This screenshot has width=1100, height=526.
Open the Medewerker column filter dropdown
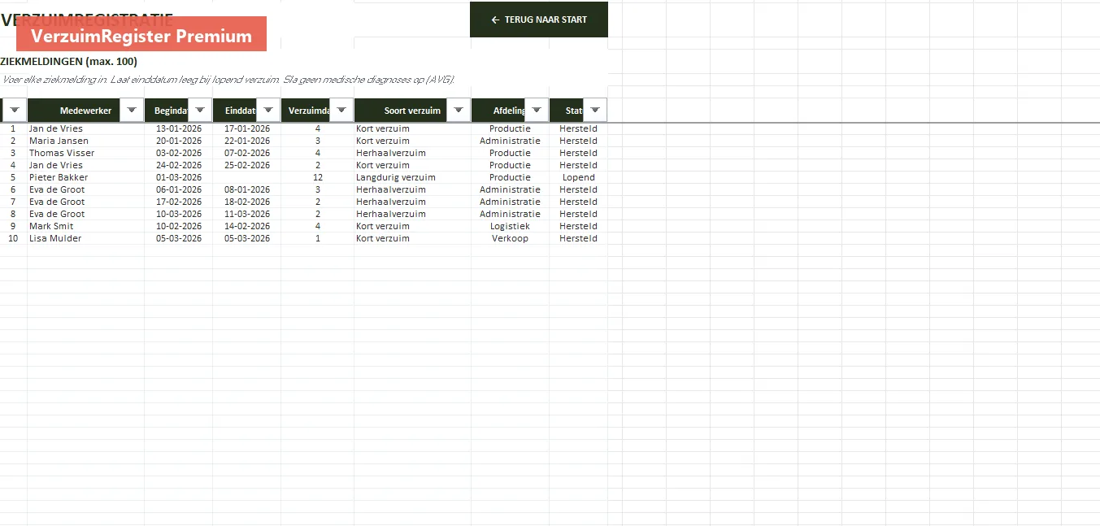[132, 111]
